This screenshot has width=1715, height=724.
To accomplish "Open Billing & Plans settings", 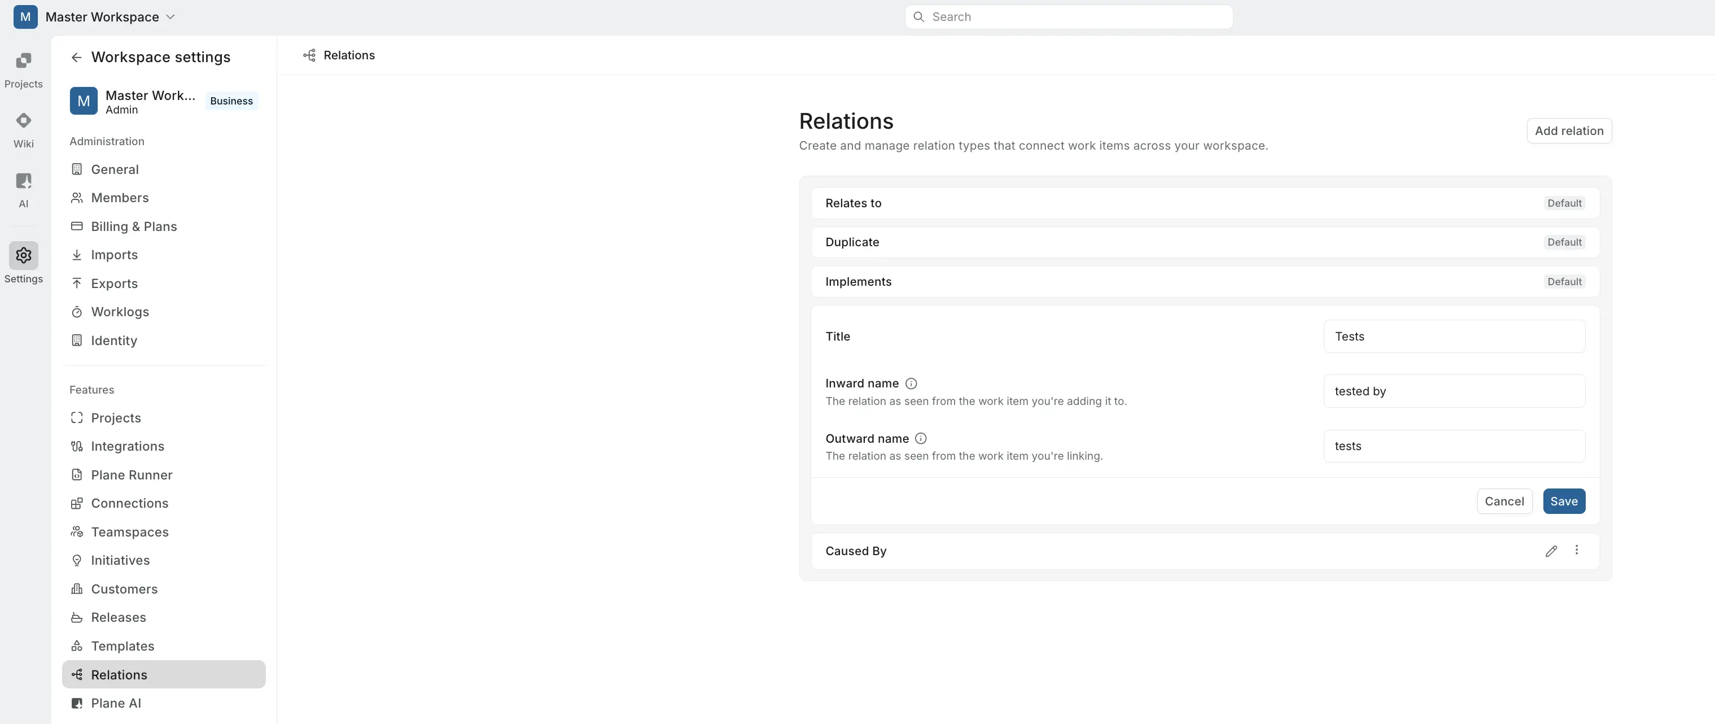I will click(133, 226).
